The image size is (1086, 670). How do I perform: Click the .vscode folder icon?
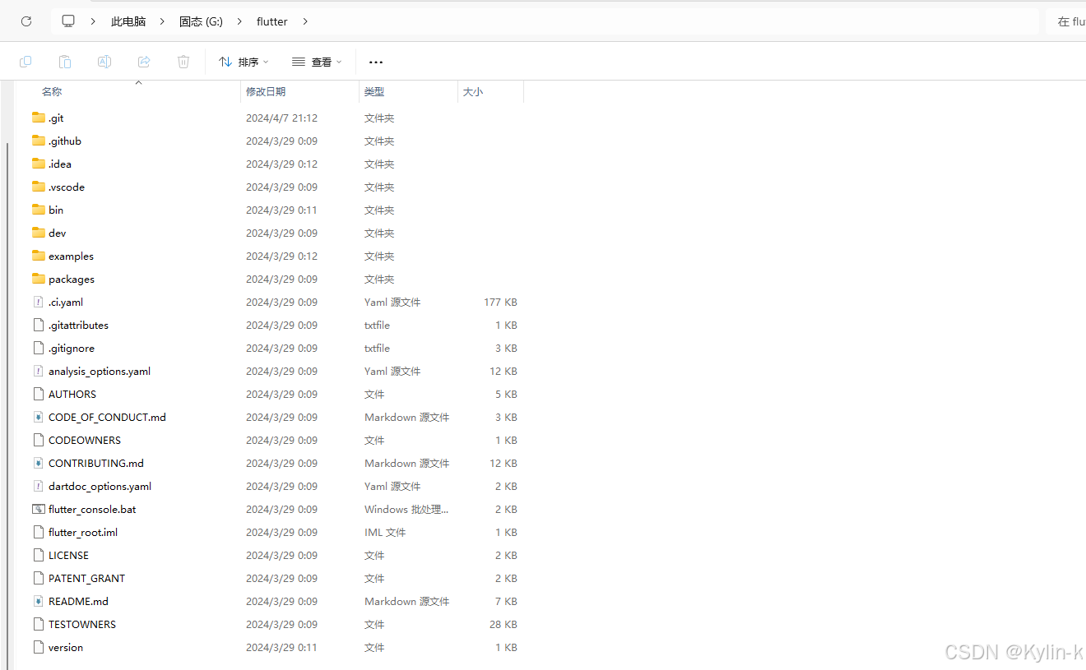point(39,187)
